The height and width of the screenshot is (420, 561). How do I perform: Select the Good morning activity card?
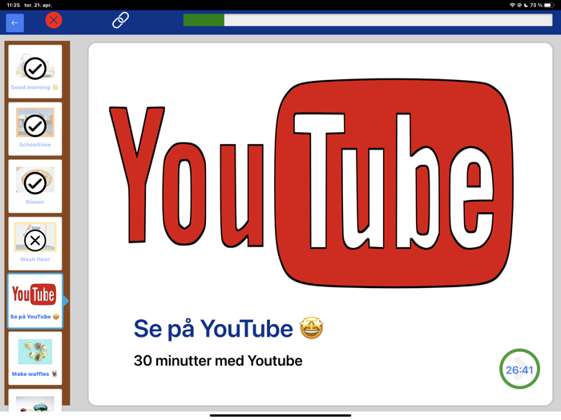click(35, 71)
